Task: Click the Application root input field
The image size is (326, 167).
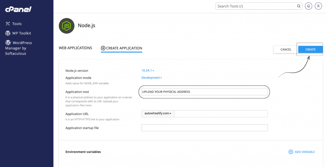Action: click(204, 92)
